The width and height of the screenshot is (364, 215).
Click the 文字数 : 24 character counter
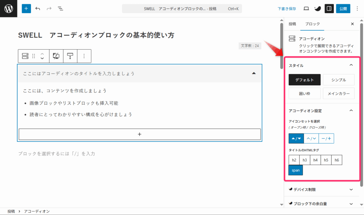(x=250, y=46)
